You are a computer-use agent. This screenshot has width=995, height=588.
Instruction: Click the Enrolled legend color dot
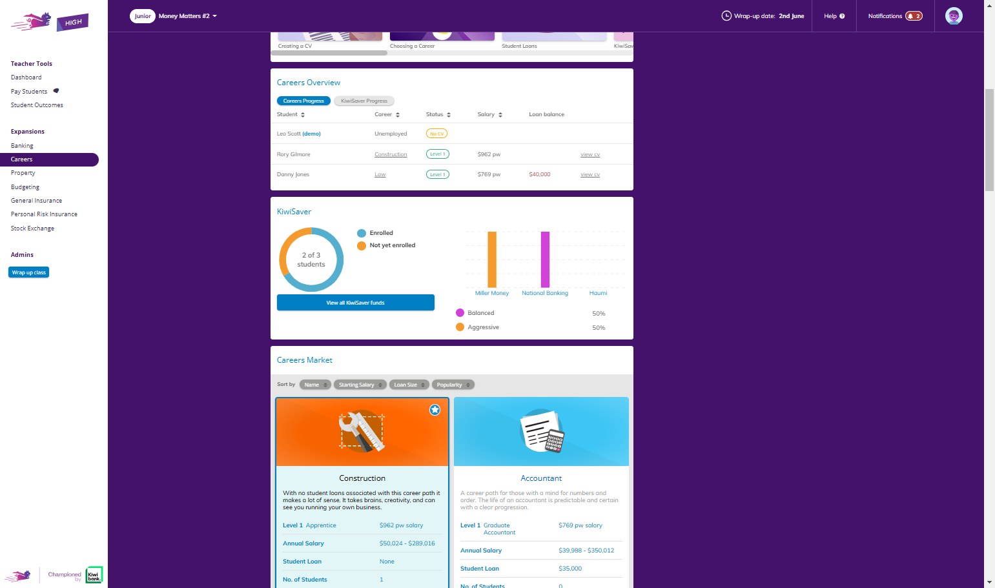362,233
